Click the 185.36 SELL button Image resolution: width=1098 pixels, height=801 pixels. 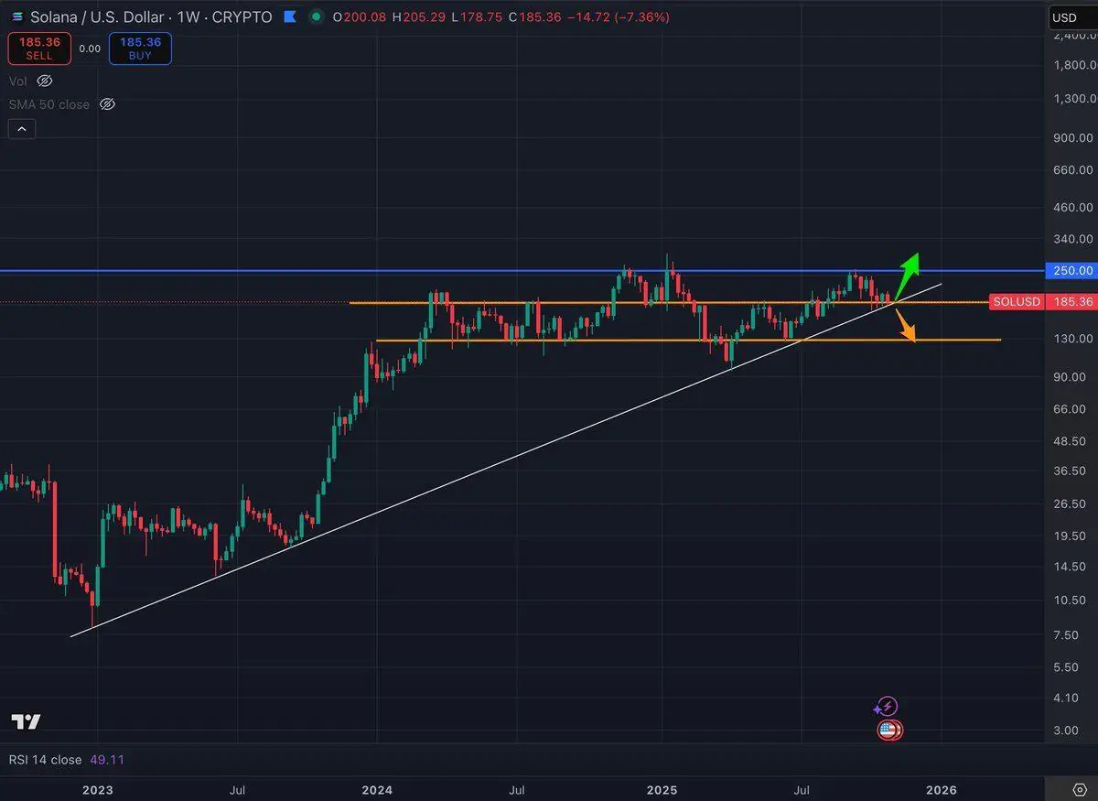click(39, 49)
